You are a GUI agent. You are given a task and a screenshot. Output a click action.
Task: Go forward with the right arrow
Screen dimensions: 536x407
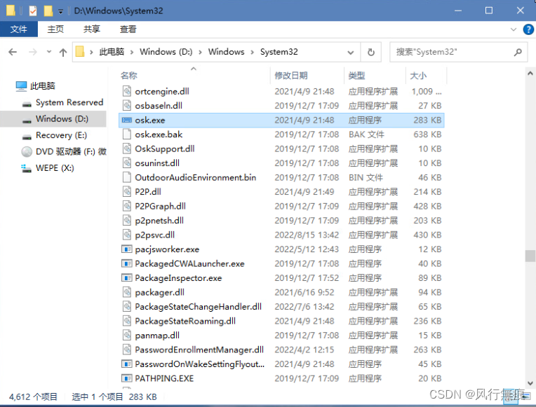point(33,52)
